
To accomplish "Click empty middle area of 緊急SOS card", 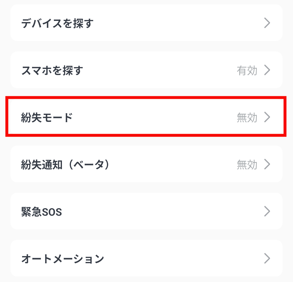I will pos(157,212).
